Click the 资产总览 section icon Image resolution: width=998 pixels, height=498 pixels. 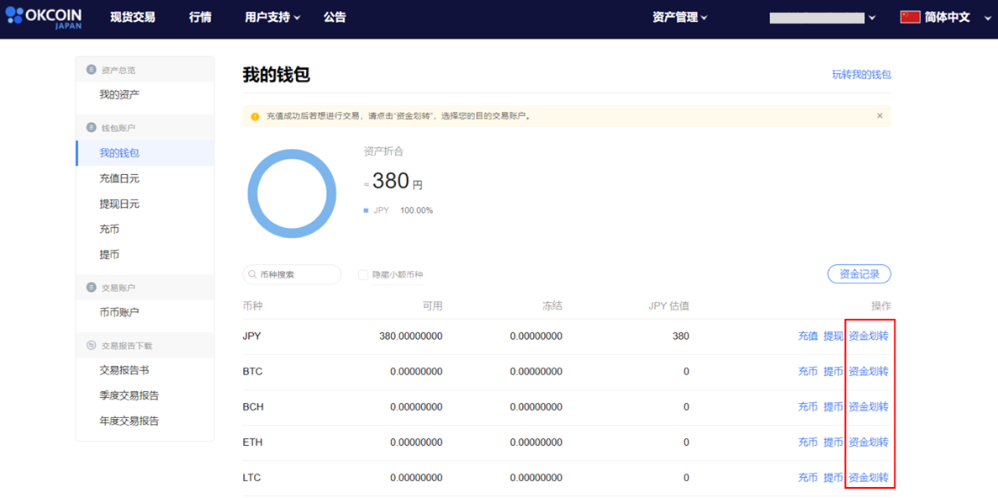(91, 70)
